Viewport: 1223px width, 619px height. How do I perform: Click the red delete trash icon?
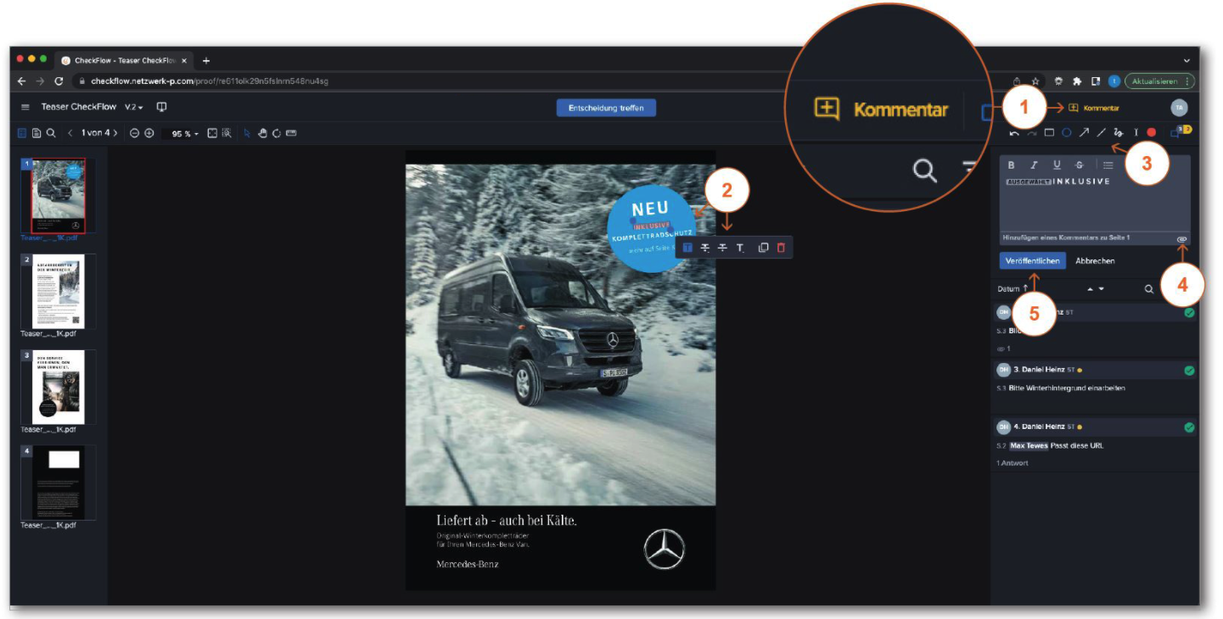[x=781, y=248]
